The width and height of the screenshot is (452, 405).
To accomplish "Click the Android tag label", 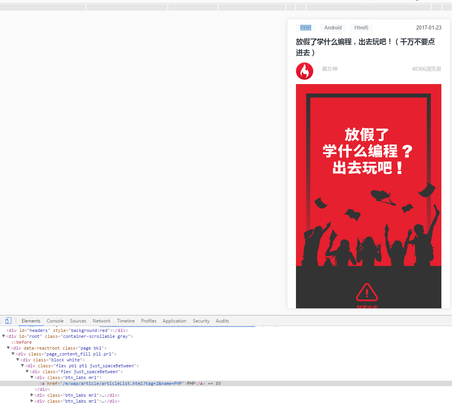I will (x=333, y=27).
